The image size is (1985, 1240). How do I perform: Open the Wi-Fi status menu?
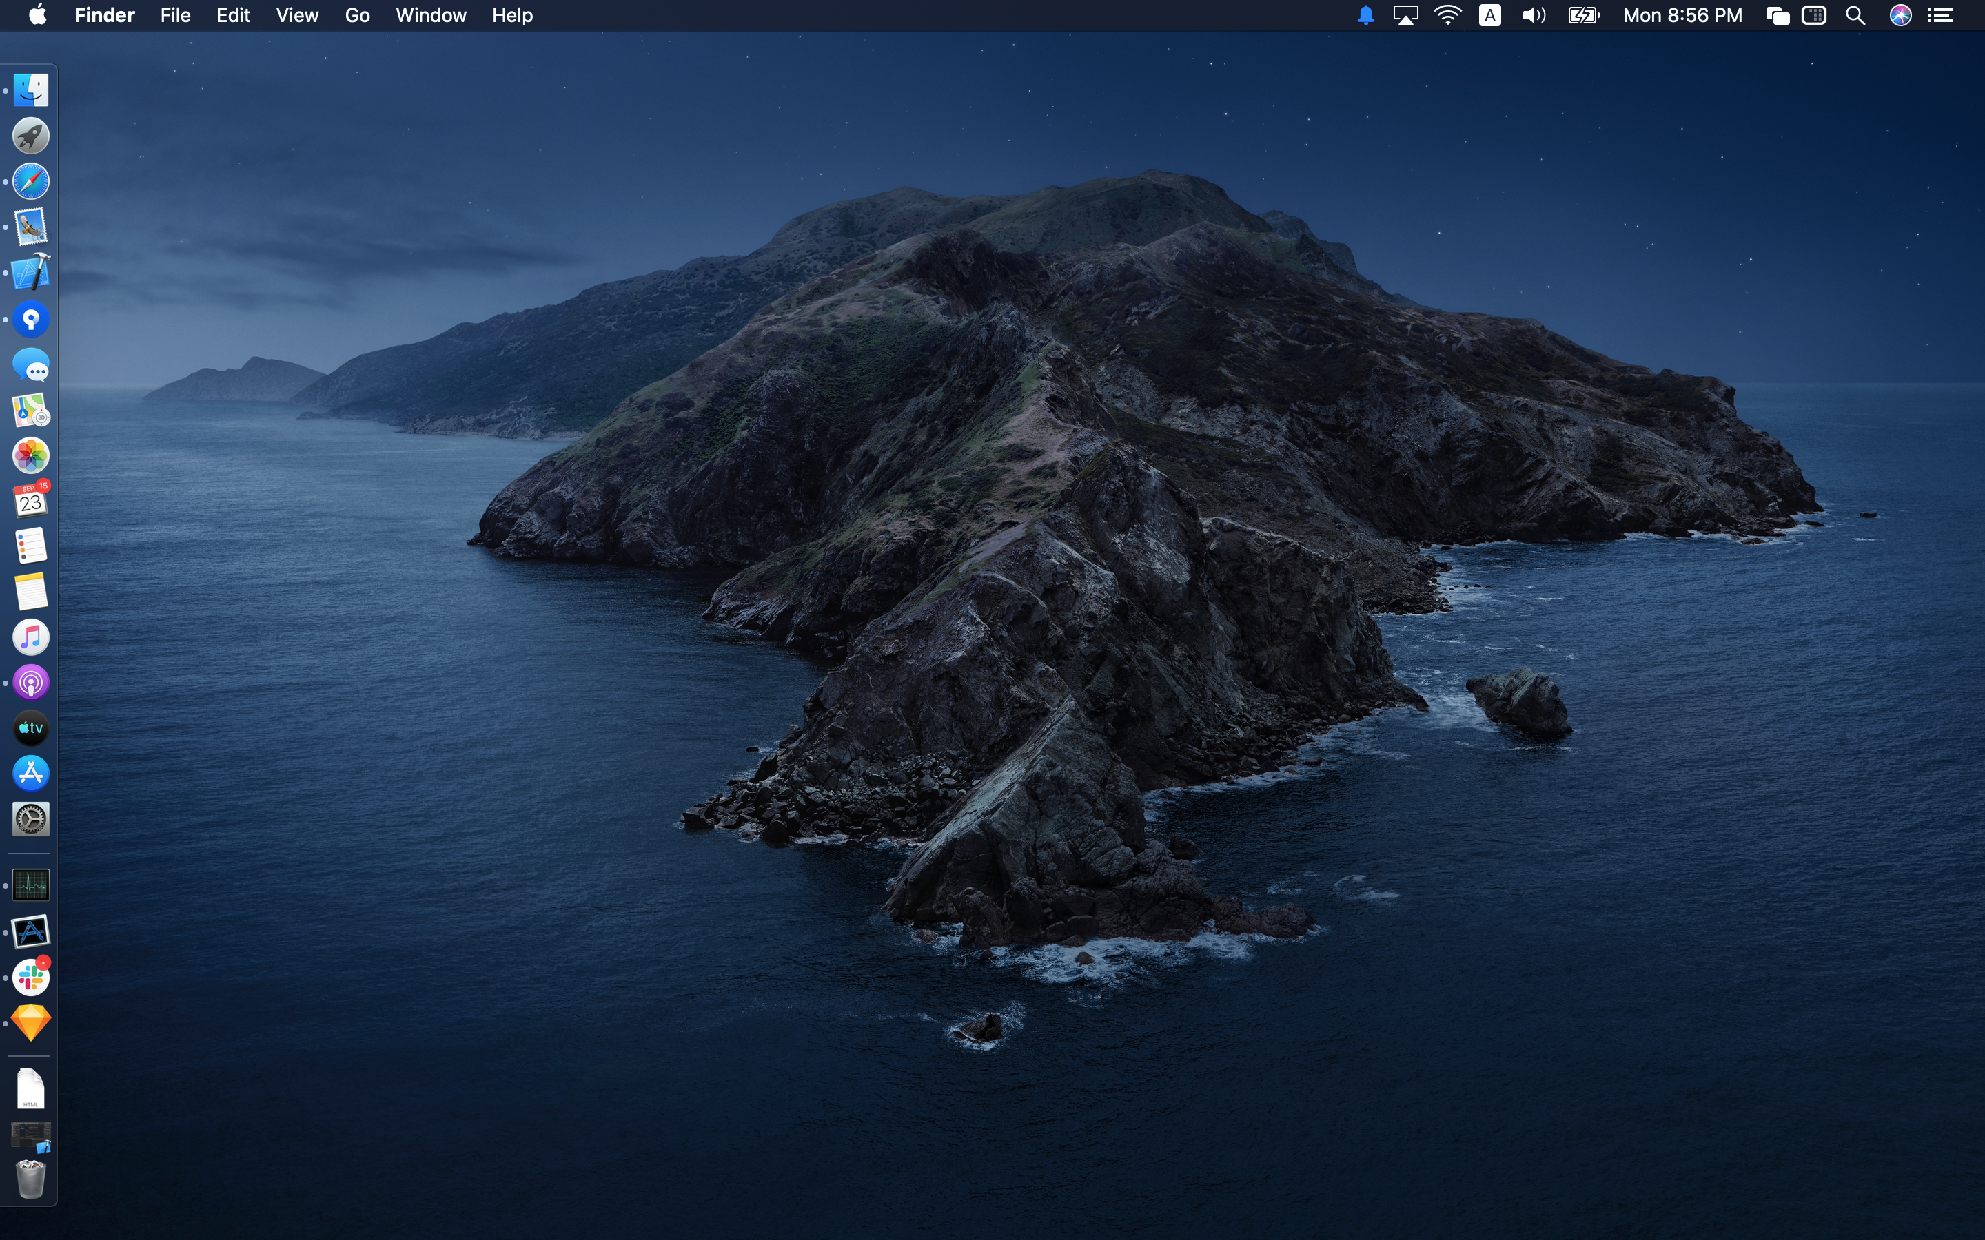[x=1447, y=16]
